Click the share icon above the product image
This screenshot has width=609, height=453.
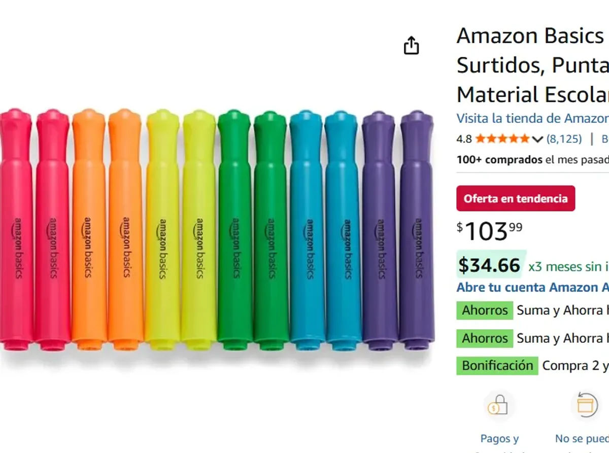[411, 46]
